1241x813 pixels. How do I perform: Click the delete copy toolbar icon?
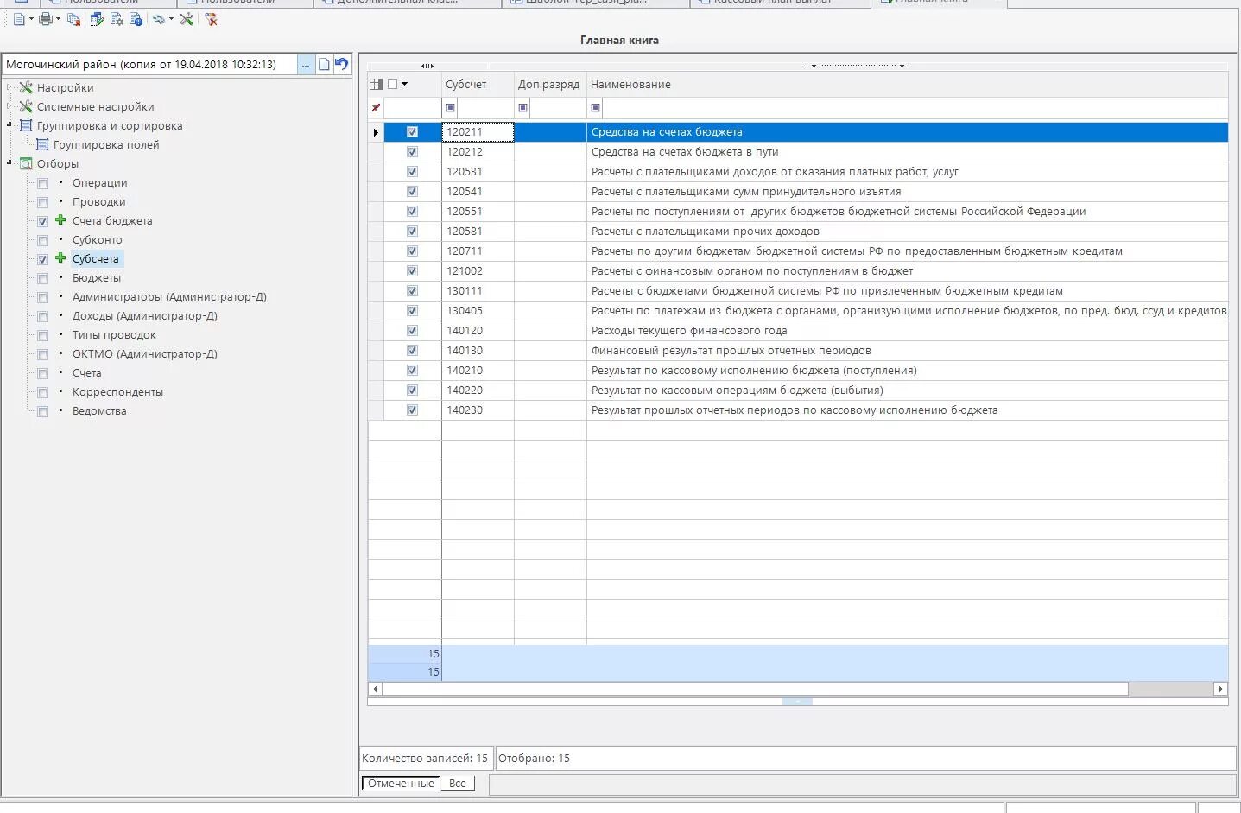pyautogui.click(x=73, y=19)
